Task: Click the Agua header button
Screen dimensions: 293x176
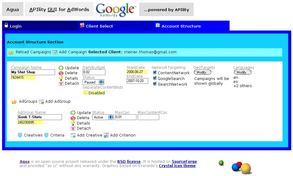Action: (x=13, y=9)
